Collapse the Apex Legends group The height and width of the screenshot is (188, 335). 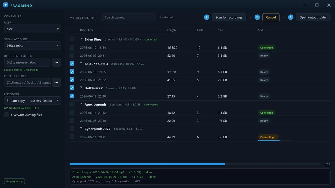click(x=81, y=104)
